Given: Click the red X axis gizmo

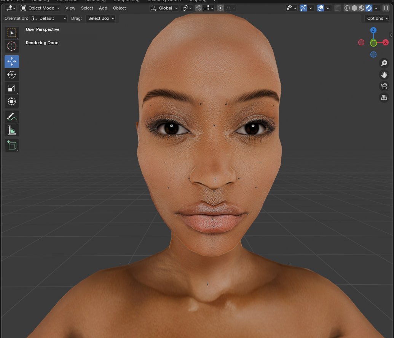Looking at the screenshot, I should (x=386, y=42).
